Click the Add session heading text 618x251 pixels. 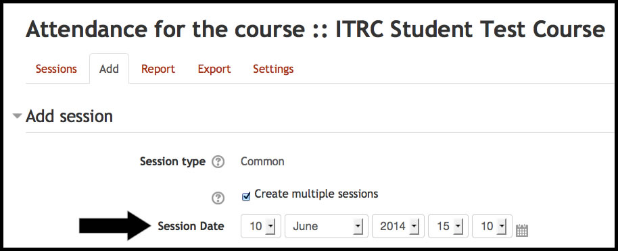(70, 117)
